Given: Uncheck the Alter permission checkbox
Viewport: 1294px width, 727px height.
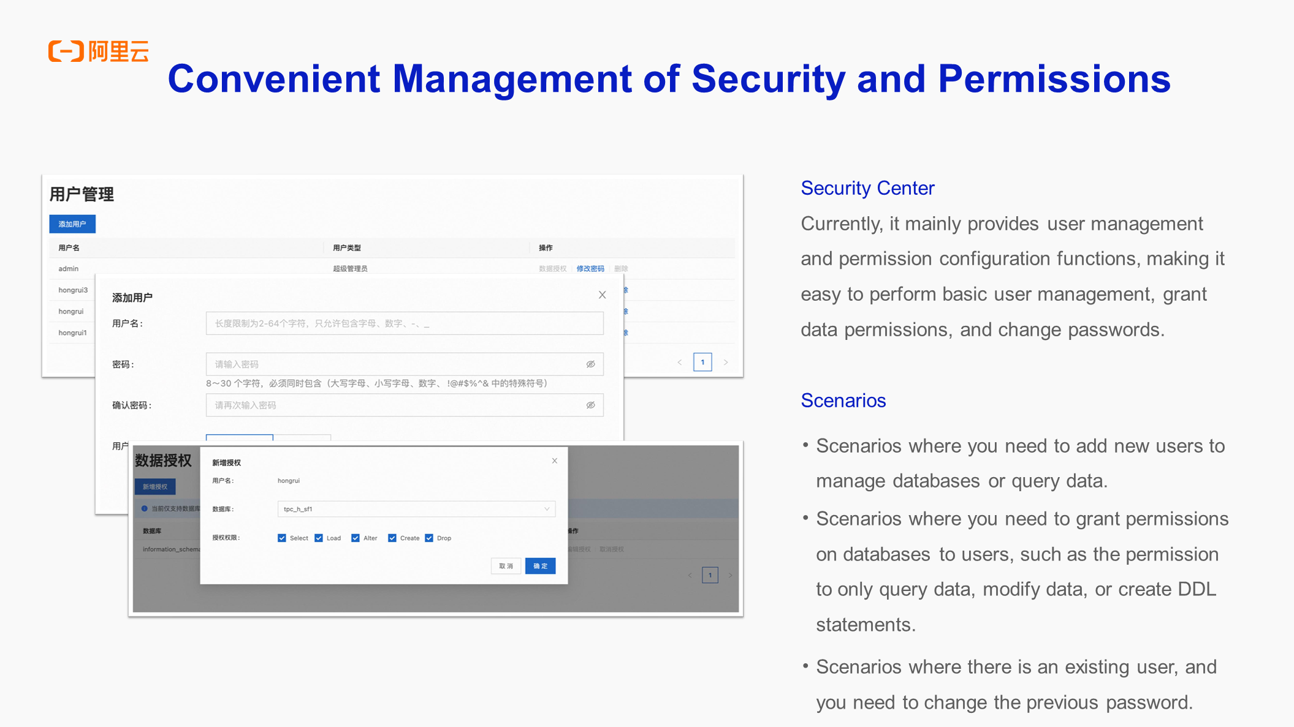Looking at the screenshot, I should (356, 538).
